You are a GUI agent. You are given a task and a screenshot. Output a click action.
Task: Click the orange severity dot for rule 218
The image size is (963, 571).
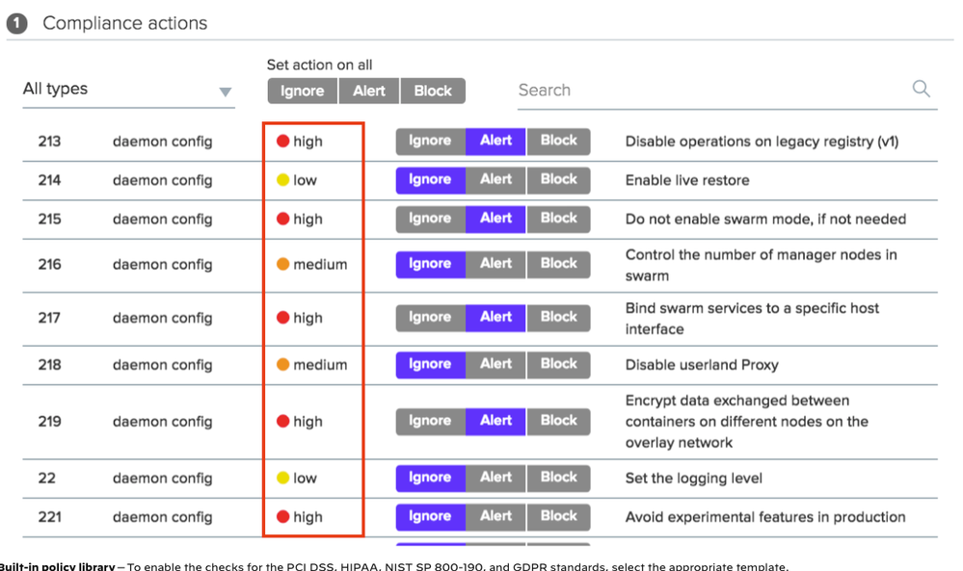tap(283, 365)
